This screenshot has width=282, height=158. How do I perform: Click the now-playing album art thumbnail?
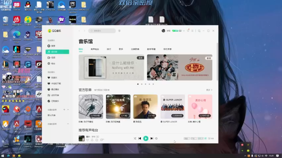[x=81, y=138]
